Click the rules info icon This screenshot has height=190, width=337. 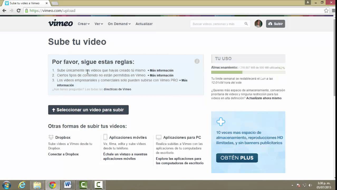197,61
